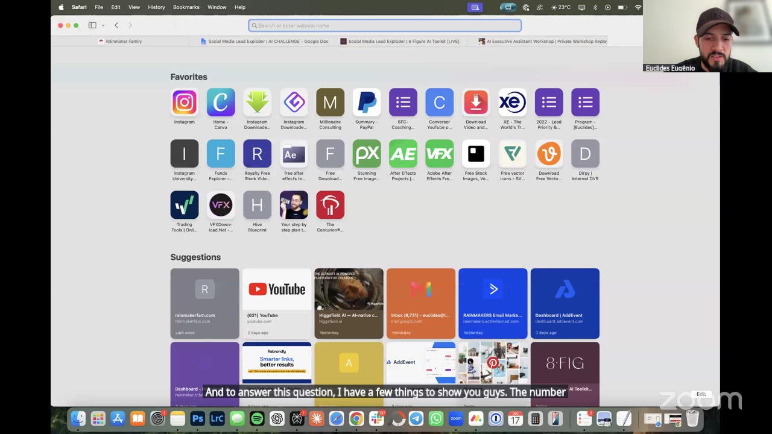772x434 pixels.
Task: Open Google Chrome from the dock
Action: coord(356,418)
